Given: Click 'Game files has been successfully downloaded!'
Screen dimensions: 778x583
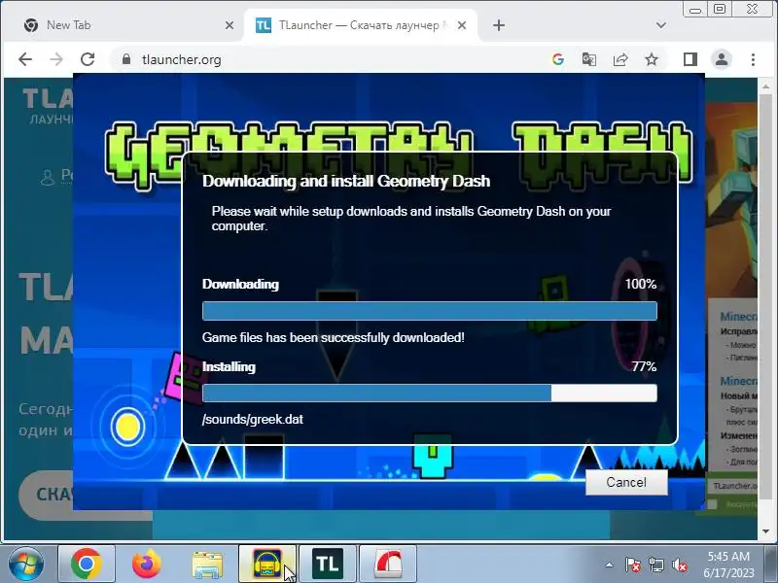Looking at the screenshot, I should pos(334,337).
